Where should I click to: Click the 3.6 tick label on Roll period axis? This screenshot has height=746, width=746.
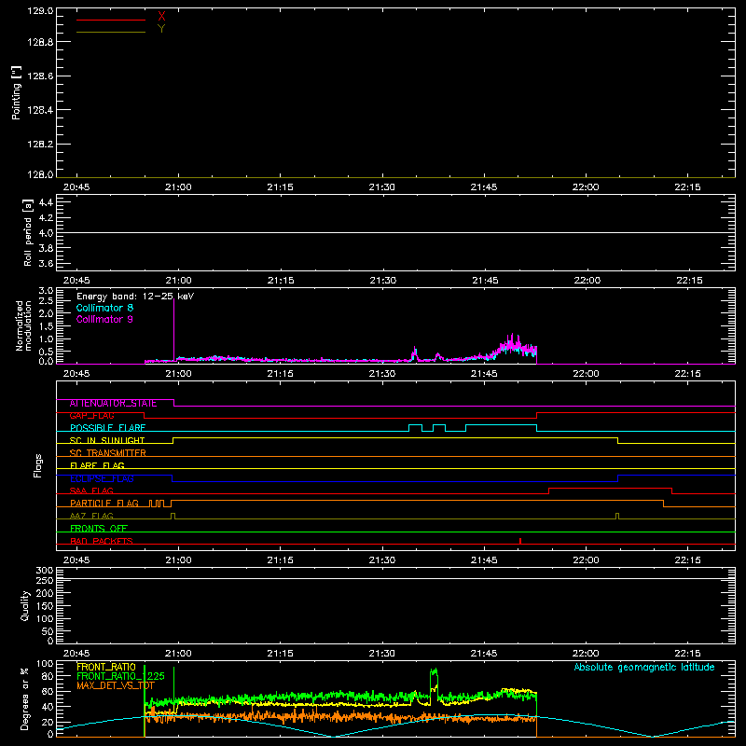46,263
